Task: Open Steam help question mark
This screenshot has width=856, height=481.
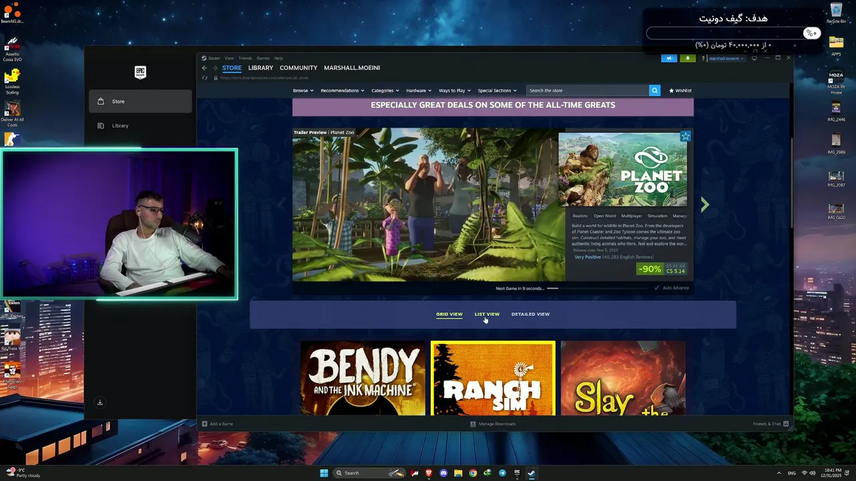Action: pos(702,58)
